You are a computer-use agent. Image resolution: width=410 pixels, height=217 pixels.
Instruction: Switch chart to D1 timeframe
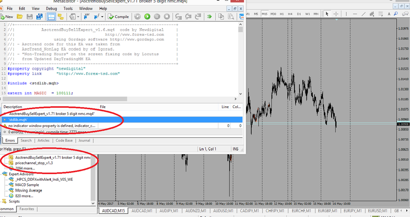pos(299,14)
